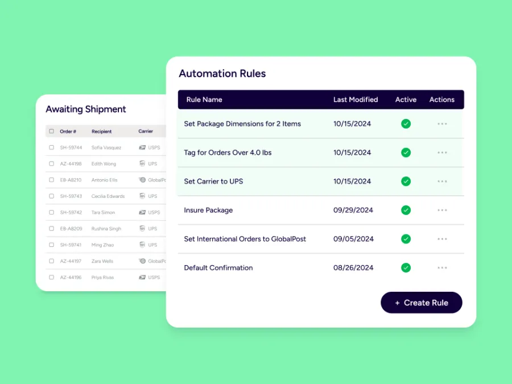Screen dimensions: 512x384
Task: Open actions for Tag for Orders Over 4.0 lbs
Action: pyautogui.click(x=442, y=152)
